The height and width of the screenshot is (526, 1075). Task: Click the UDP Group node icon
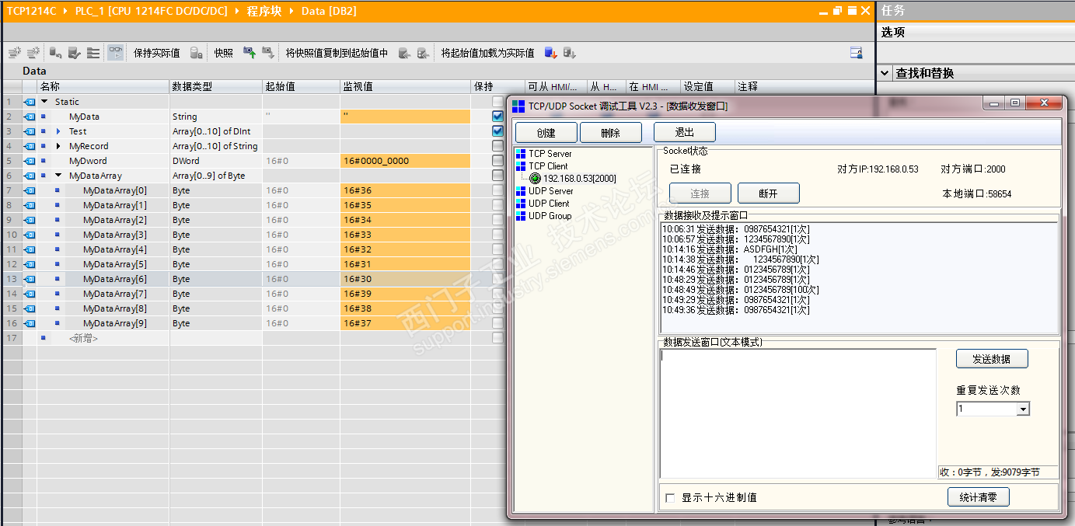pyautogui.click(x=520, y=216)
